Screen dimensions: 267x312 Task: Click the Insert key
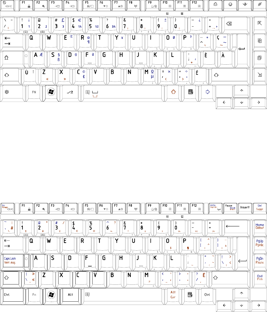[245, 208]
